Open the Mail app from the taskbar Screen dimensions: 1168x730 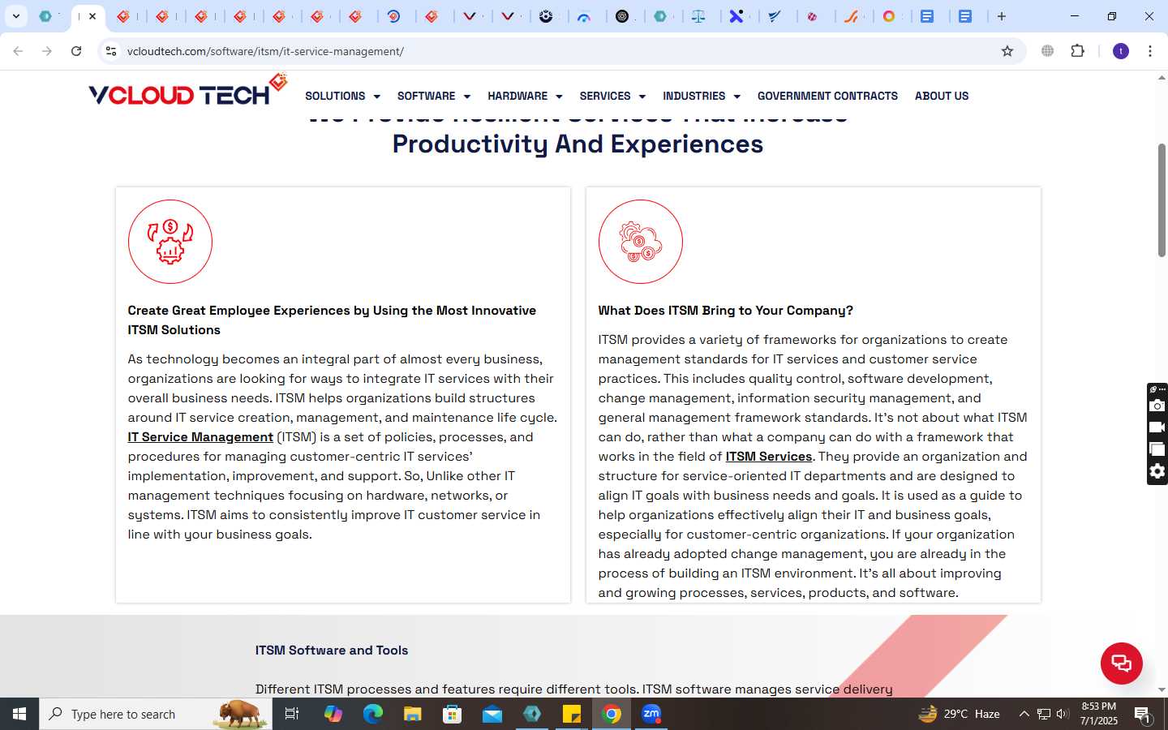[x=492, y=714]
